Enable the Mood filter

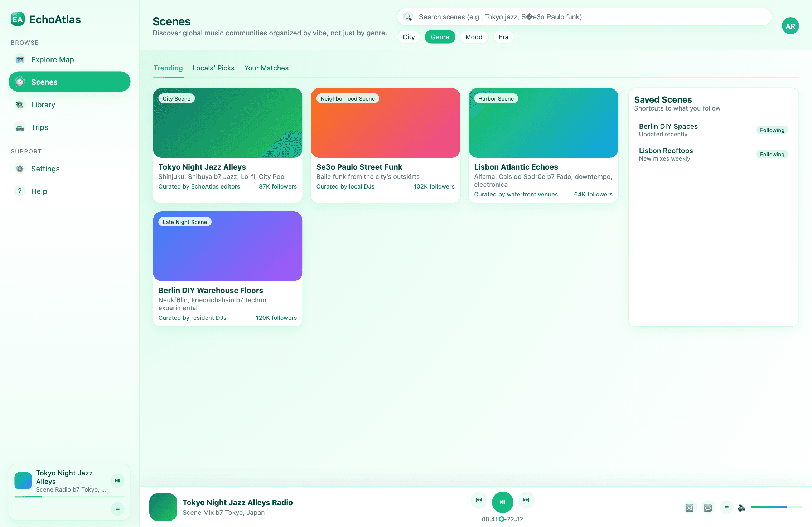(474, 36)
